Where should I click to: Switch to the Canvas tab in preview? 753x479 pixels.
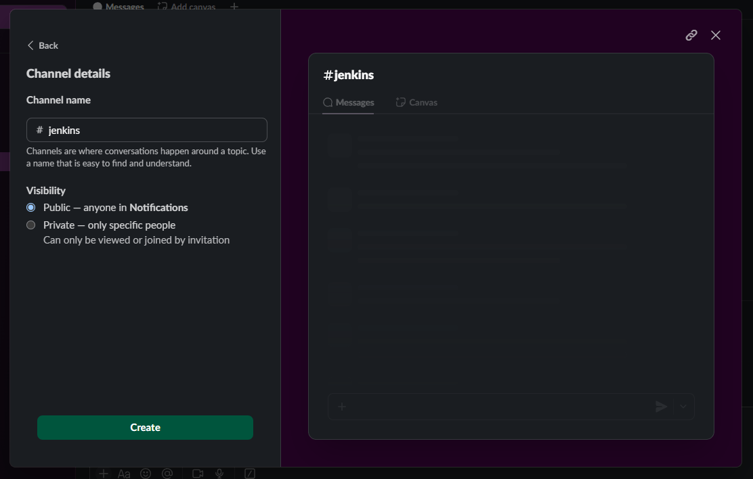tap(416, 103)
